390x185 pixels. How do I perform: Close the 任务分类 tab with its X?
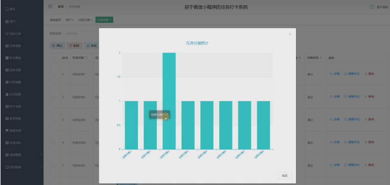(x=91, y=20)
